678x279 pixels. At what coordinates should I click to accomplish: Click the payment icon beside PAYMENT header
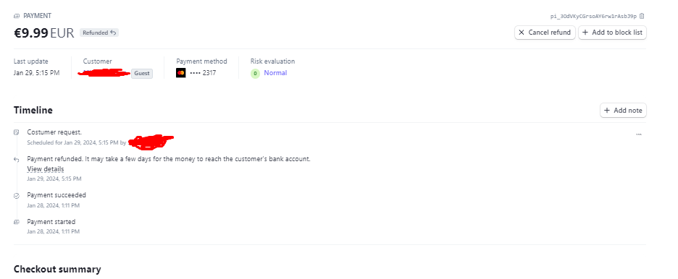17,16
